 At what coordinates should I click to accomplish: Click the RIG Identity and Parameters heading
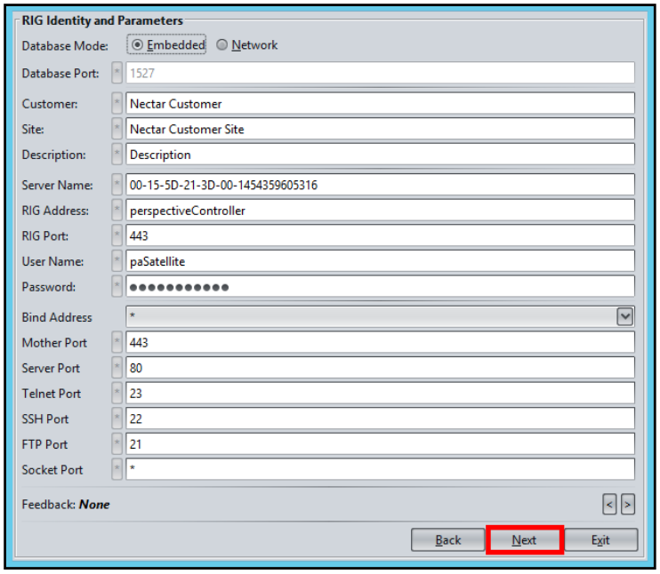(x=102, y=20)
